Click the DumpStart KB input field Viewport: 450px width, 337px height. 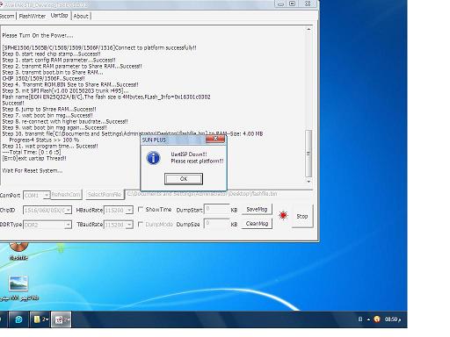click(x=216, y=210)
